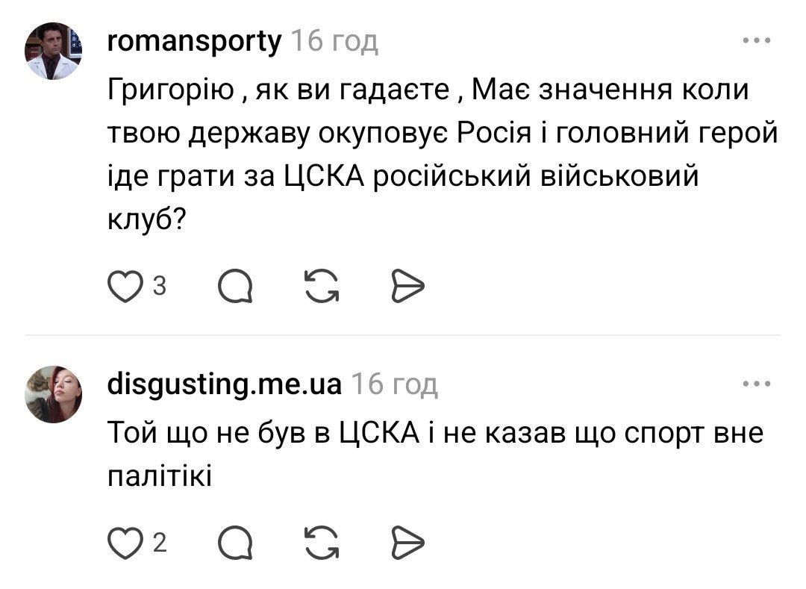Open romansporty's profile via username
This screenshot has height=589, width=806.
(x=195, y=42)
